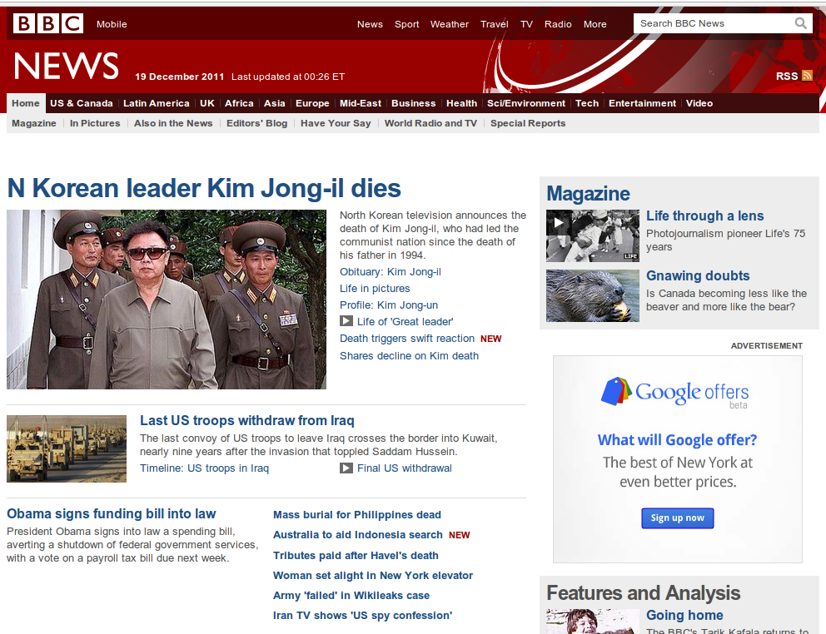The width and height of the screenshot is (826, 634).
Task: Play the 'Final US withdrawal' video icon
Action: tap(346, 468)
